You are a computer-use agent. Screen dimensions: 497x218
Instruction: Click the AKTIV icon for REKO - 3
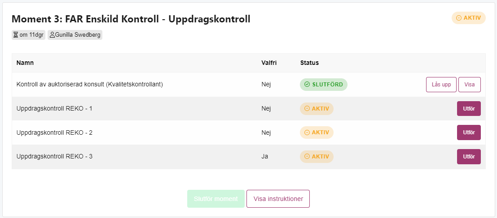(307, 156)
